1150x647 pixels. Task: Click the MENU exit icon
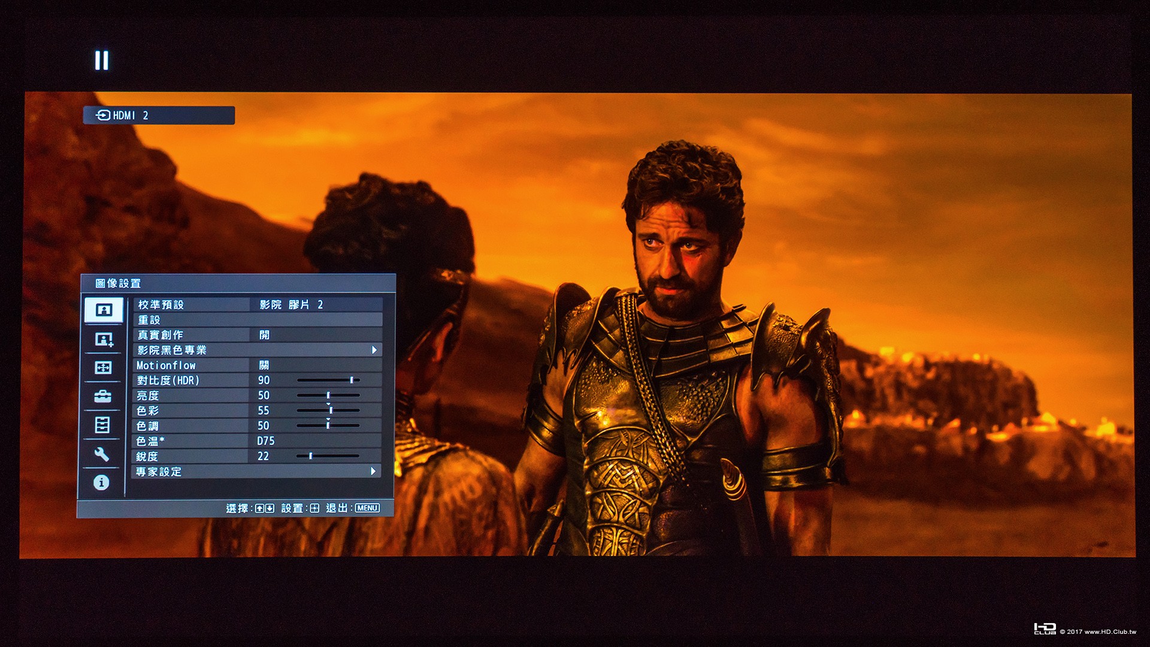point(367,508)
